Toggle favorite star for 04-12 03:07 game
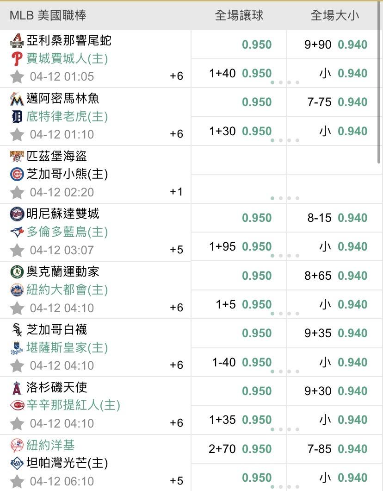Viewport: 383px width, 491px height. pos(17,250)
